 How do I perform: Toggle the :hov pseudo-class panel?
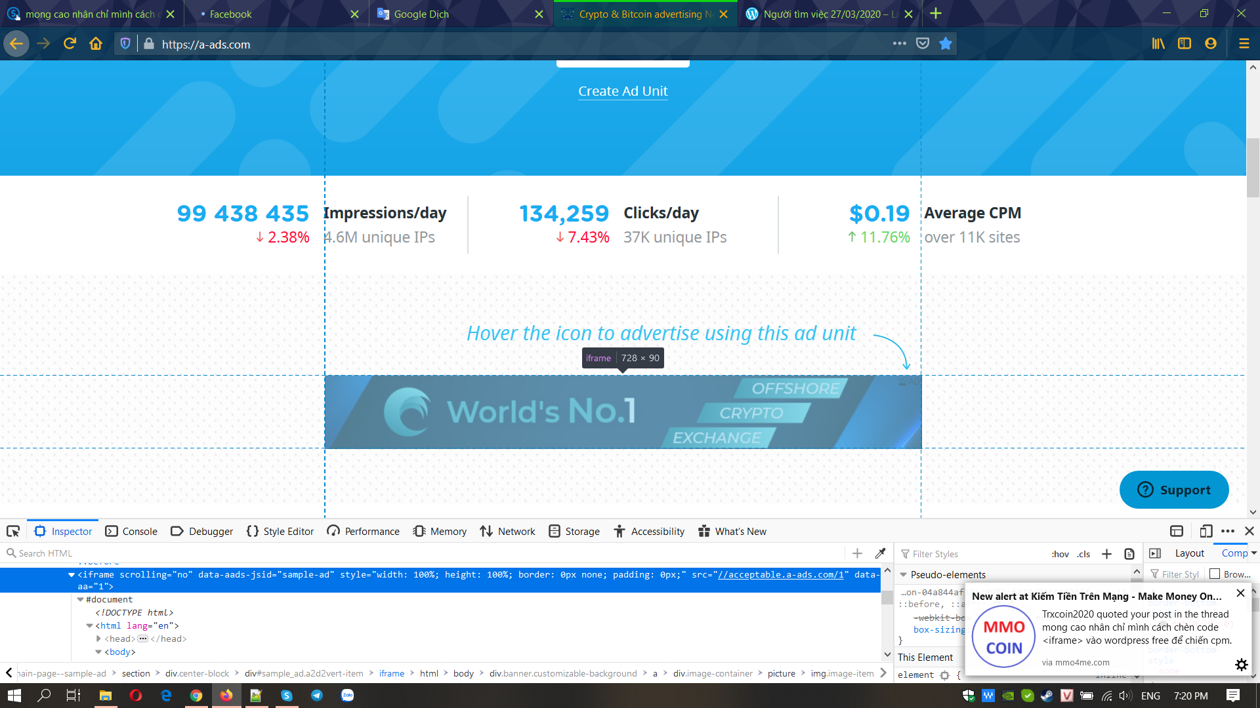coord(1060,554)
